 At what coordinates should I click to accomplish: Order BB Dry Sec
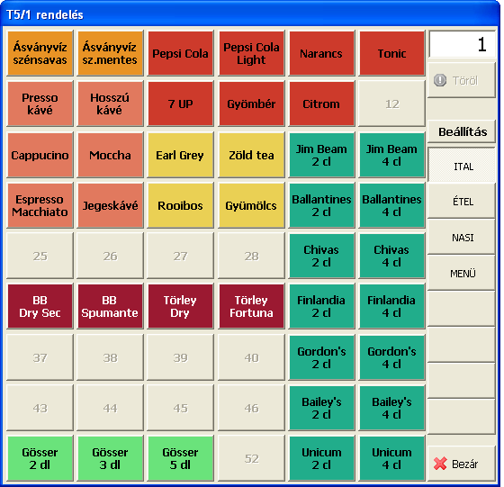40,306
